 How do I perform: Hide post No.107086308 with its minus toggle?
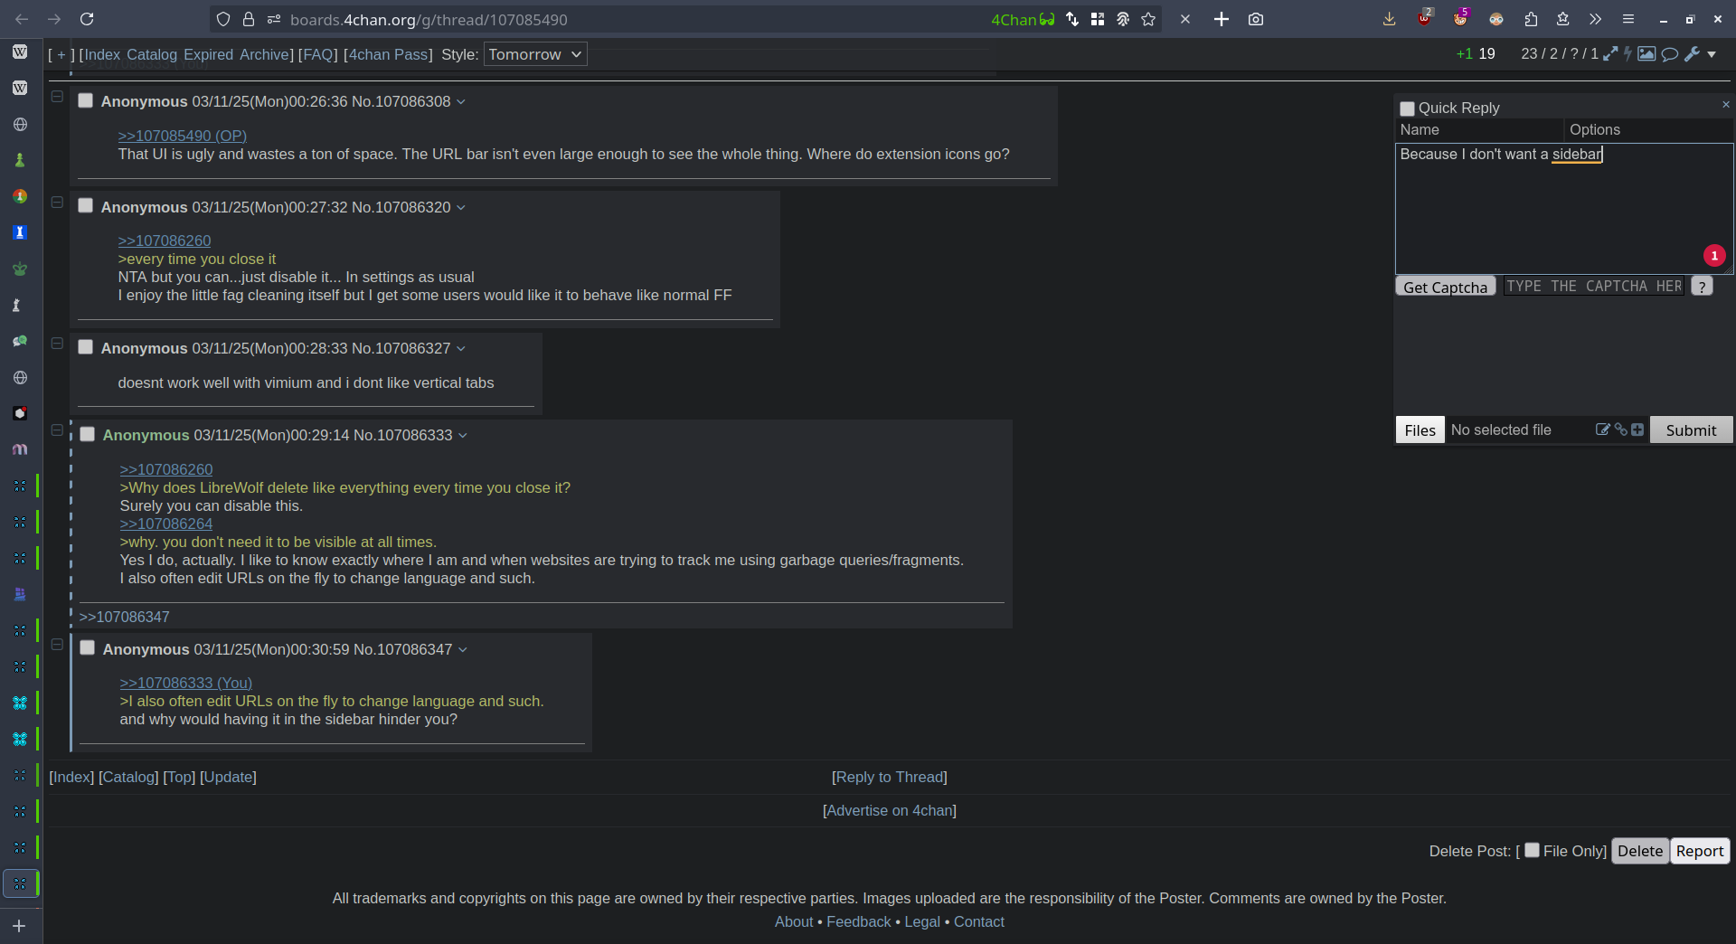pyautogui.click(x=57, y=97)
